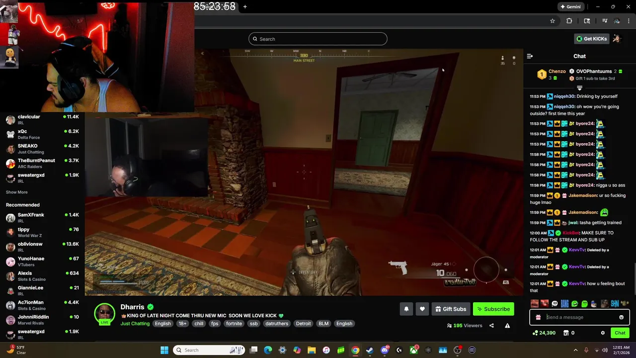Select the Detroit stream tag
Screen dimensions: 636x358
tap(303, 324)
